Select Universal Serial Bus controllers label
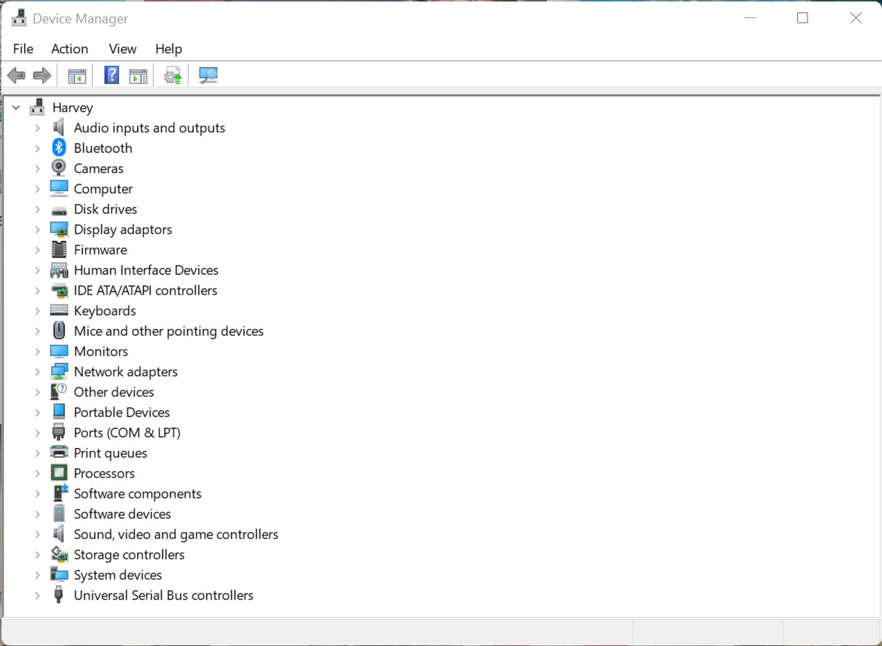Image resolution: width=882 pixels, height=646 pixels. point(163,595)
